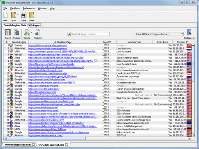Open the Workspaces panel icon
The image size is (199, 149).
pyautogui.click(x=189, y=33)
